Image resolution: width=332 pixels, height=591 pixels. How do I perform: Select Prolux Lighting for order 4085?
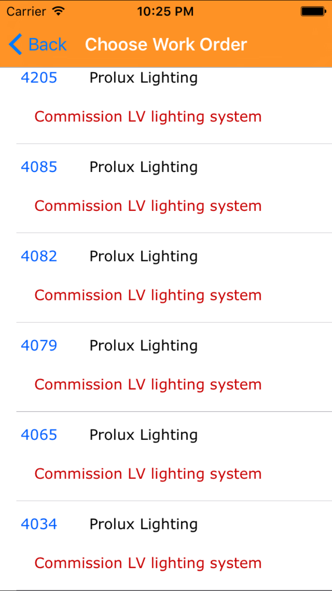[143, 167]
